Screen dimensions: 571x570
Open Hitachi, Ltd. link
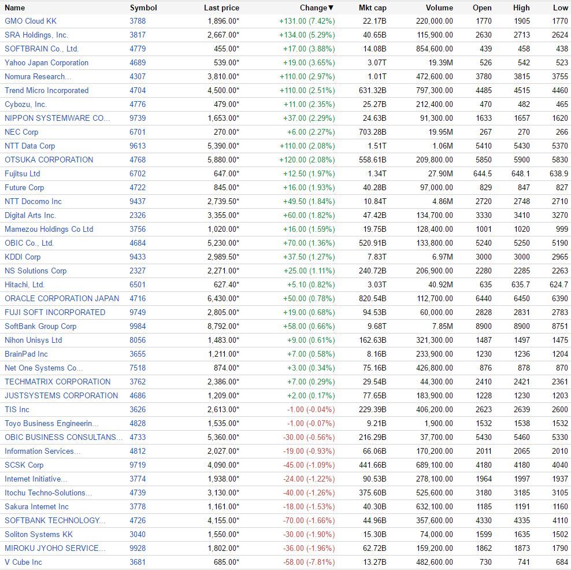click(x=24, y=284)
